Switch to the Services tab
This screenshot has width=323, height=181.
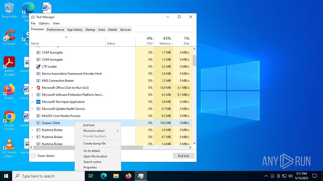(x=125, y=30)
